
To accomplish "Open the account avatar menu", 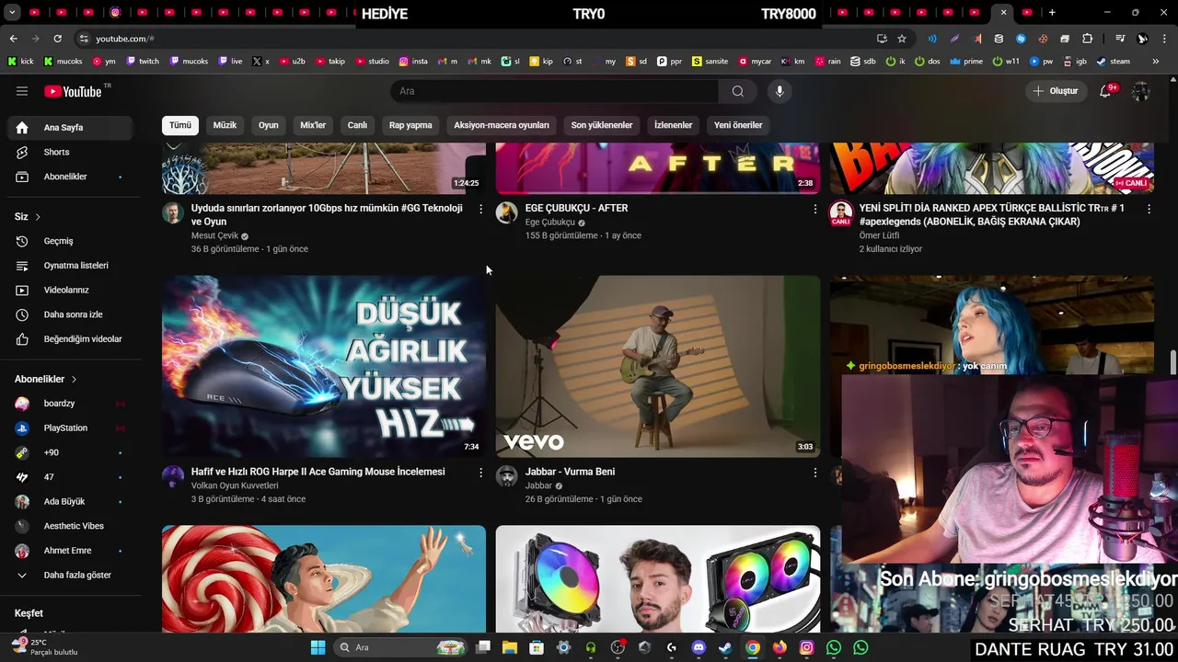I will point(1140,91).
